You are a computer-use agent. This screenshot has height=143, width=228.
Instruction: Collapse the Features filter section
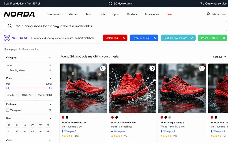pyautogui.click(x=50, y=104)
